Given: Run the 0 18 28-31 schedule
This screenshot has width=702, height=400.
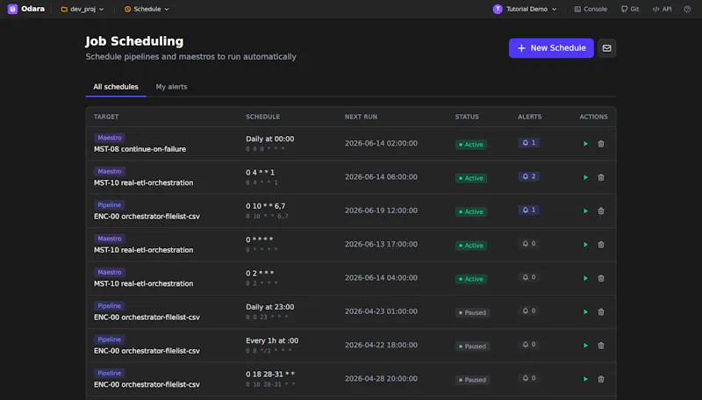Looking at the screenshot, I should (x=585, y=379).
